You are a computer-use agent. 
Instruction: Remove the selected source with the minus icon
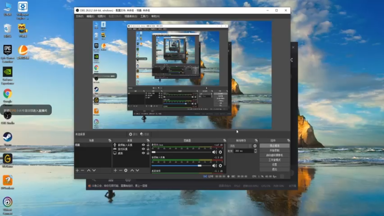[120, 170]
